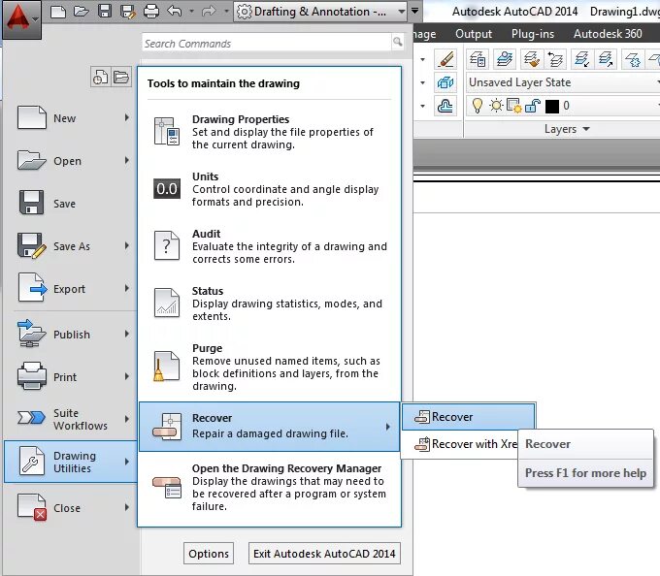Expand the Recover submenu arrow
The image size is (660, 576).
[387, 427]
